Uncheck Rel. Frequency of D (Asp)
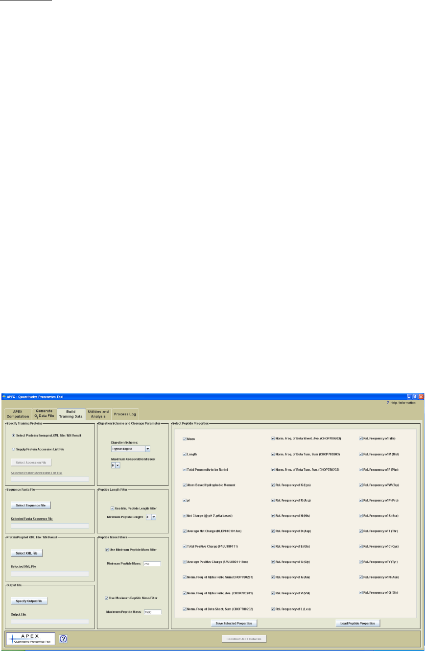 point(273,531)
